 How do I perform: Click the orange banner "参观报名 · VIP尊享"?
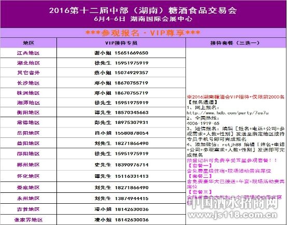(143, 33)
